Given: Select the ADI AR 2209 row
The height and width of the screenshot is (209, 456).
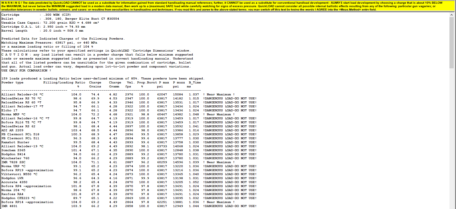Looking at the screenshot, I should coord(129,130).
